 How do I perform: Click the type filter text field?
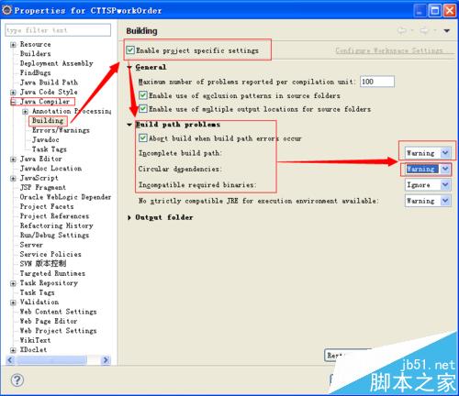point(58,30)
